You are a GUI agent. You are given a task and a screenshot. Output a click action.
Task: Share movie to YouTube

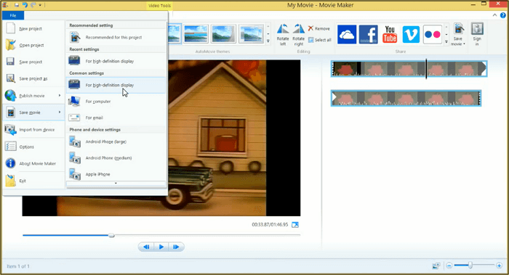(x=390, y=34)
